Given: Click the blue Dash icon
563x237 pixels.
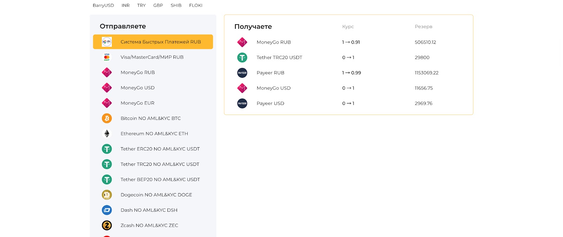Looking at the screenshot, I should tap(107, 210).
